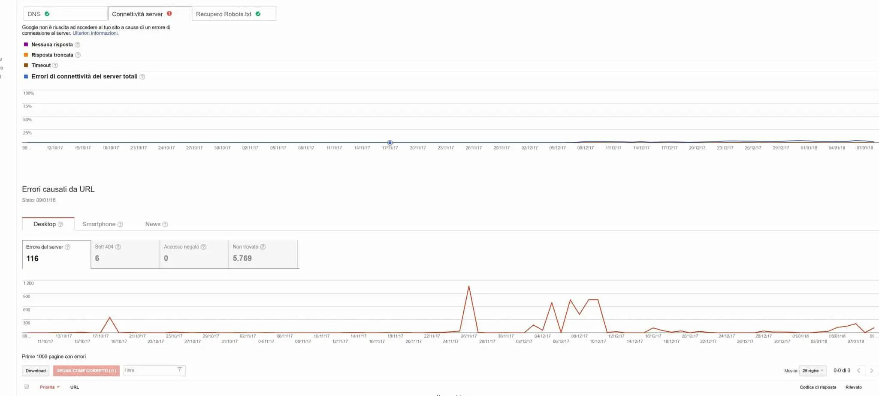Click help icon next to Timeout
Screen dimensions: 879x396
55,66
